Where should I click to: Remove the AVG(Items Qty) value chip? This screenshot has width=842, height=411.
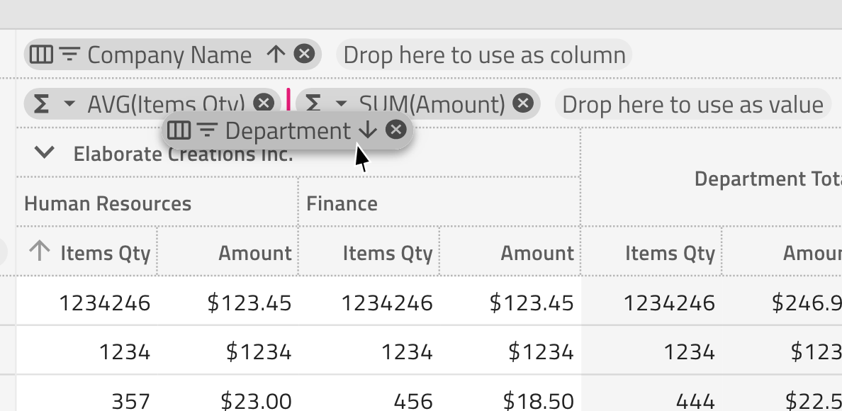point(263,103)
